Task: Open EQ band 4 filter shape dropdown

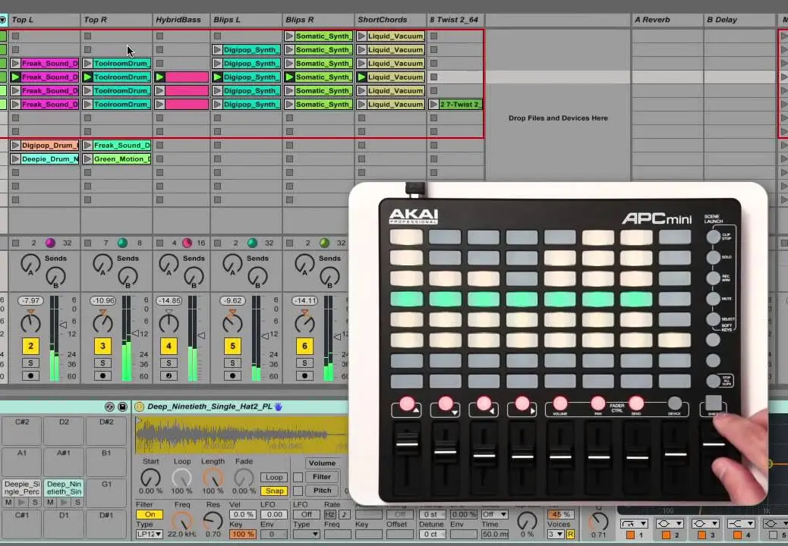Action: coord(740,523)
